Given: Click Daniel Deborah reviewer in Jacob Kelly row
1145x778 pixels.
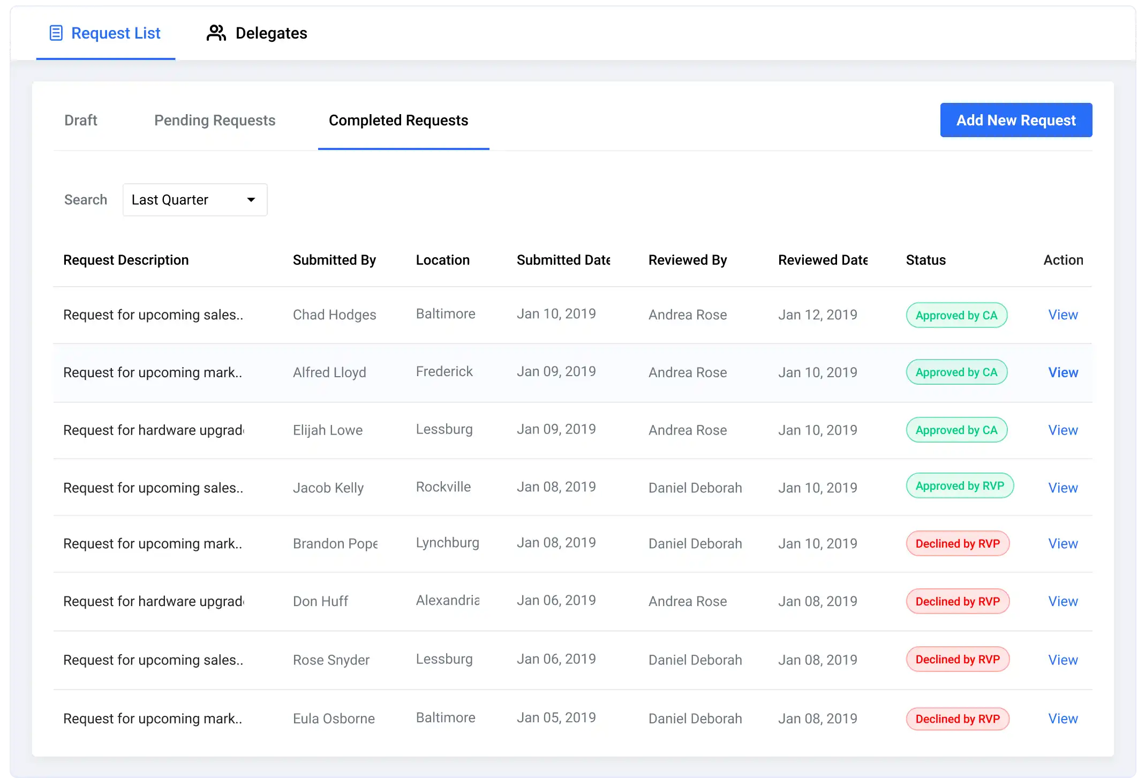Looking at the screenshot, I should 695,488.
